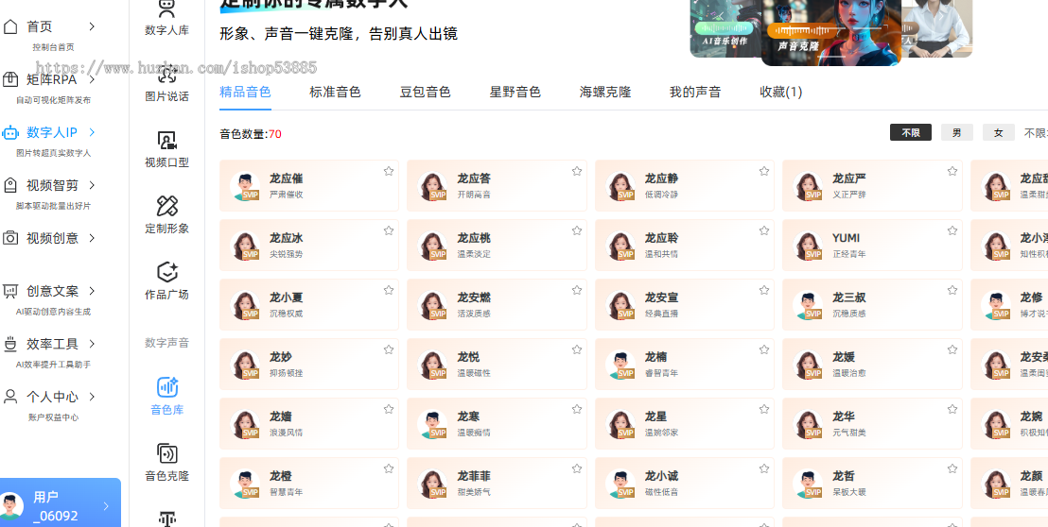This screenshot has height=527, width=1048.
Task: Open the 定制形象 custom avatar tool
Action: coord(166,214)
